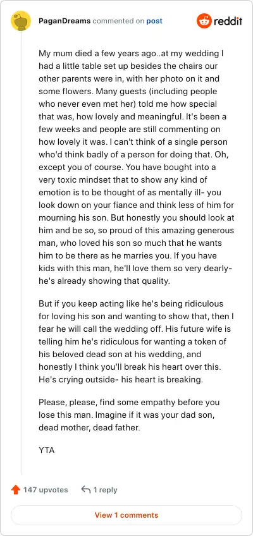The width and height of the screenshot is (253, 536).
Task: Open the PaganDreams user profile name
Action: coord(65,21)
